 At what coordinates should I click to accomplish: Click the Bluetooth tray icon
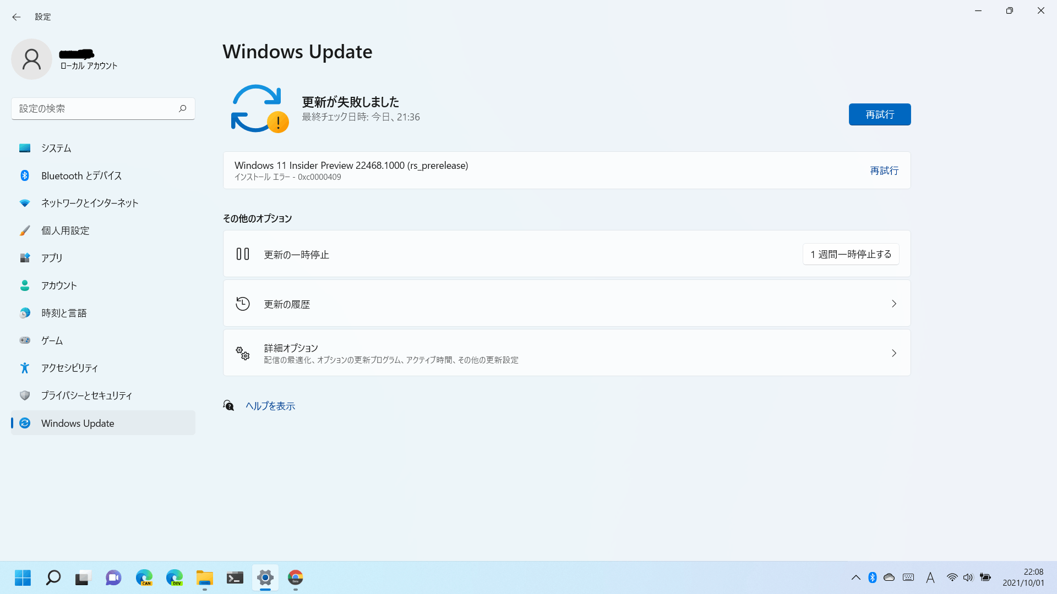click(872, 577)
